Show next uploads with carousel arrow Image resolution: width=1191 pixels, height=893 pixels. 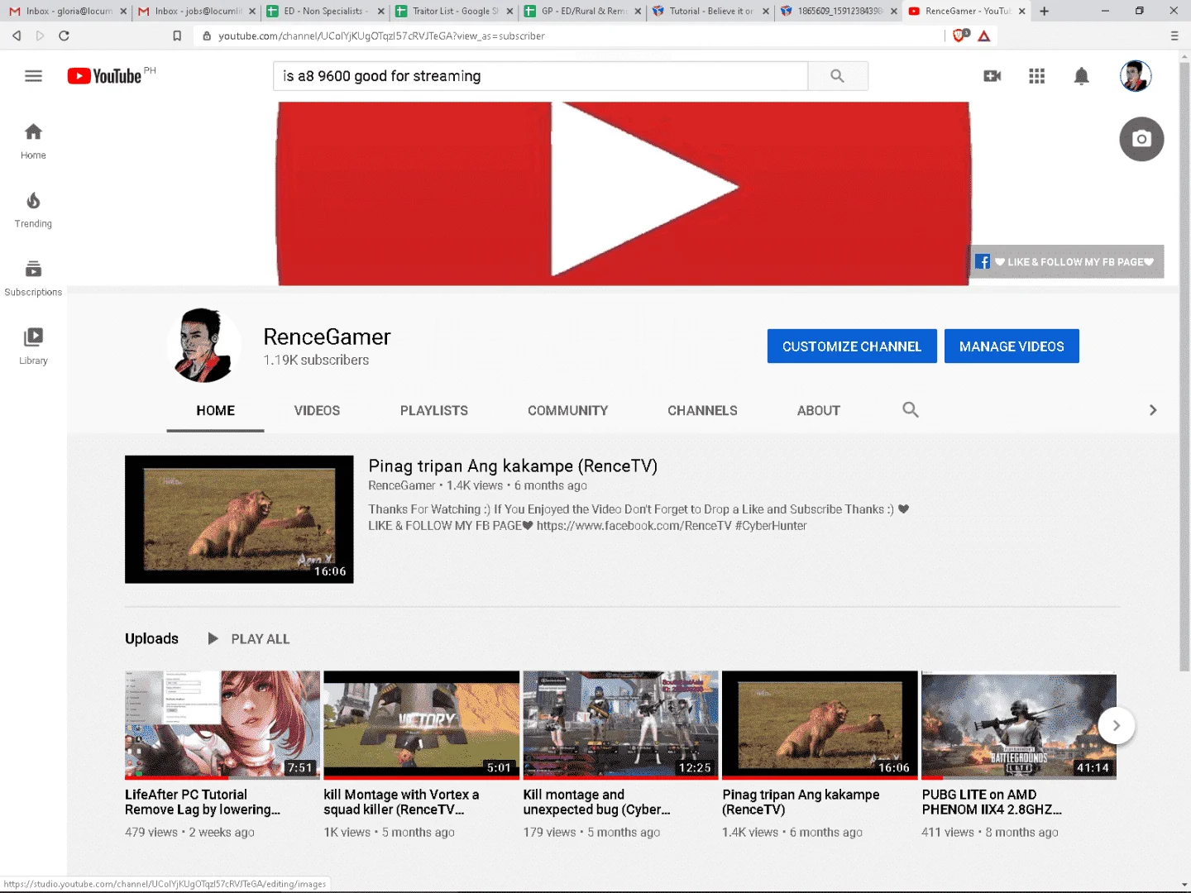[1117, 726]
